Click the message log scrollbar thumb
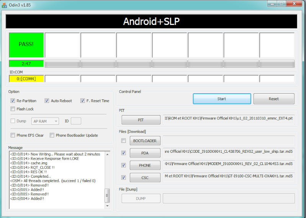 click(x=107, y=195)
